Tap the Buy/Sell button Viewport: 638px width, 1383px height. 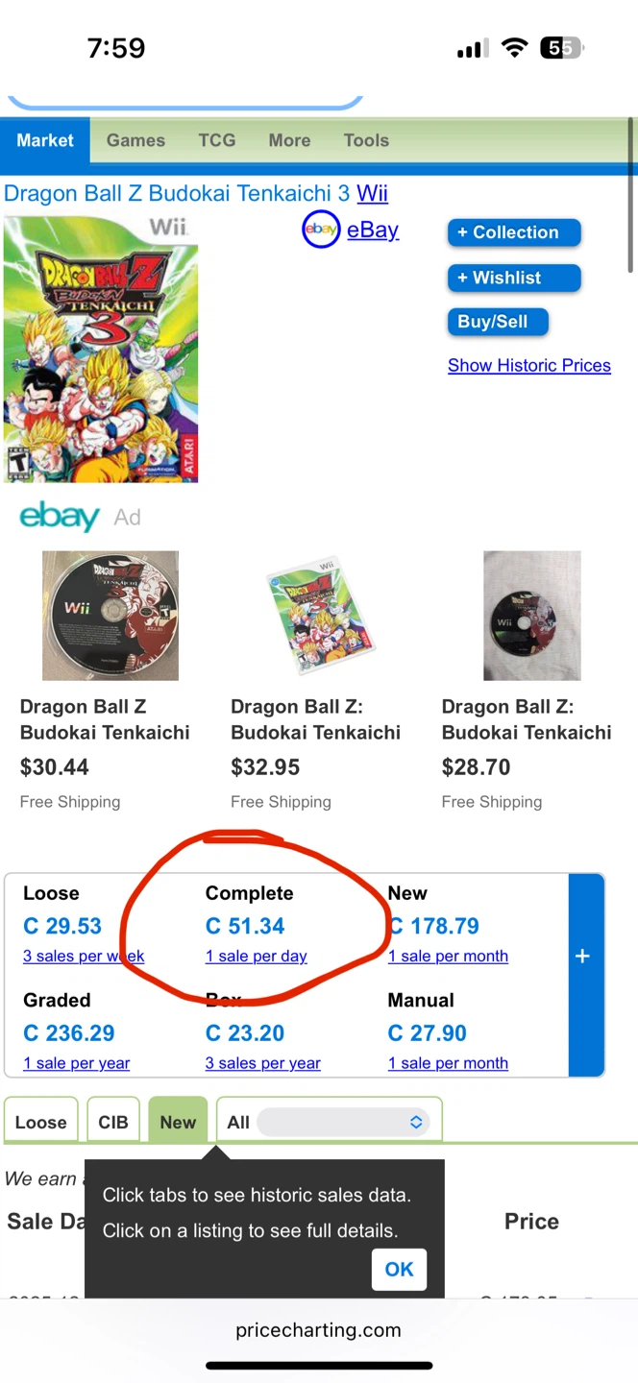point(498,322)
